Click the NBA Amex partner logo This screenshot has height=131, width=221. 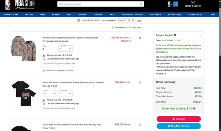coord(173,4)
